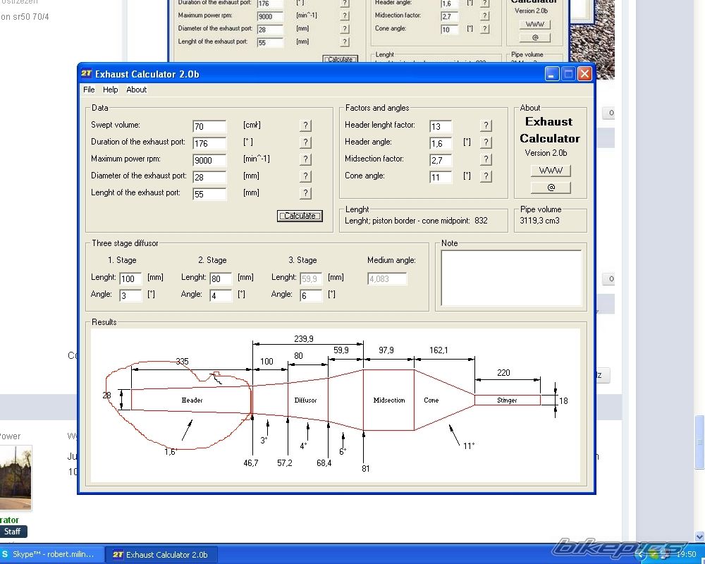Open the Help menu
The height and width of the screenshot is (564, 705).
click(x=111, y=90)
